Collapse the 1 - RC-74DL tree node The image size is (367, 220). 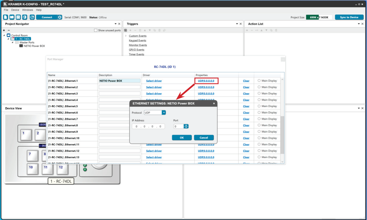8,39
